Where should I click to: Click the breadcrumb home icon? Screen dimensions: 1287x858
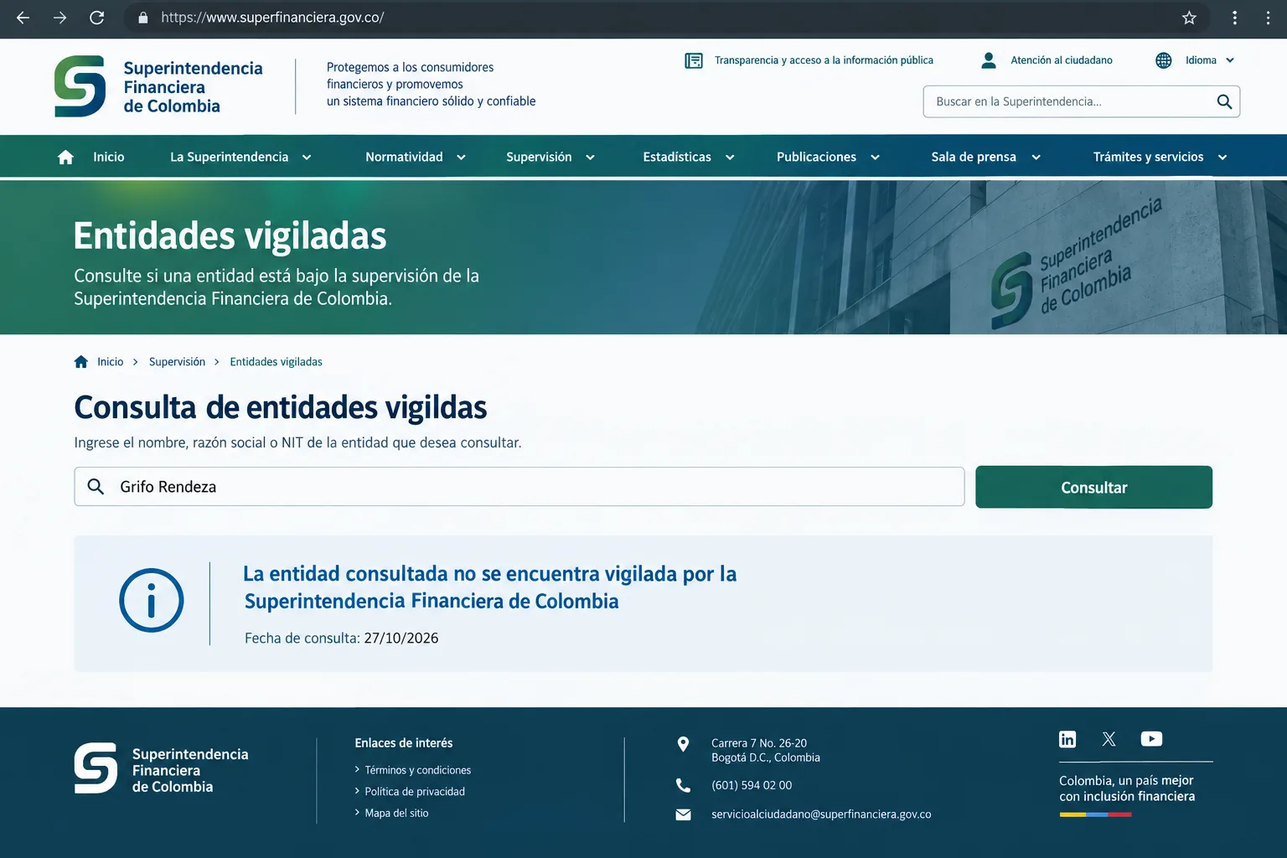point(81,362)
